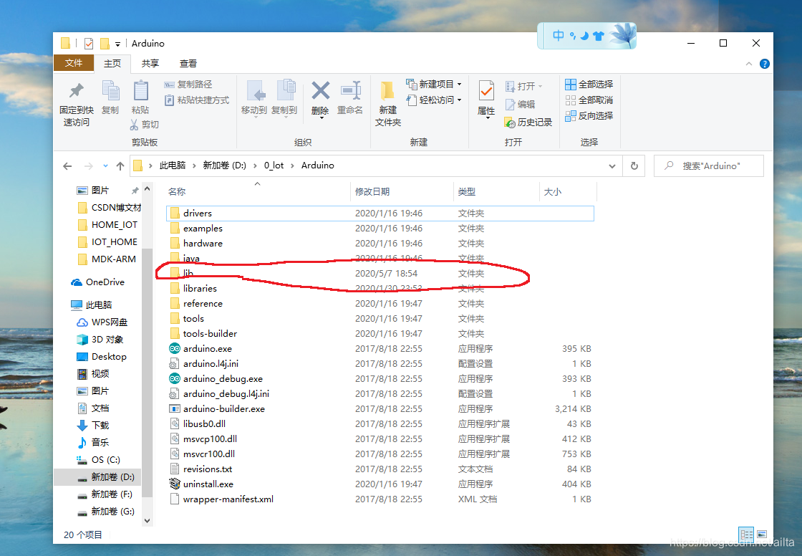Select arduino_debug.exe file

pos(380,379)
